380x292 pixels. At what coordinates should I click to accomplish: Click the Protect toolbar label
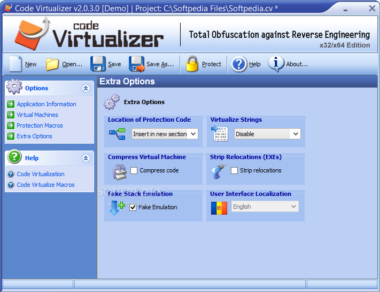coord(211,64)
